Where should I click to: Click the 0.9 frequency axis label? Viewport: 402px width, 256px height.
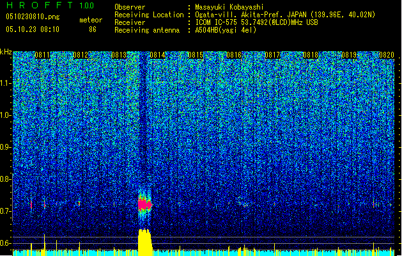pyautogui.click(x=5, y=147)
